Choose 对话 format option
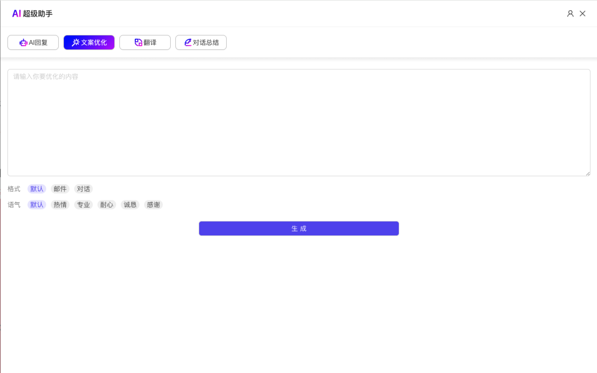 (83, 189)
